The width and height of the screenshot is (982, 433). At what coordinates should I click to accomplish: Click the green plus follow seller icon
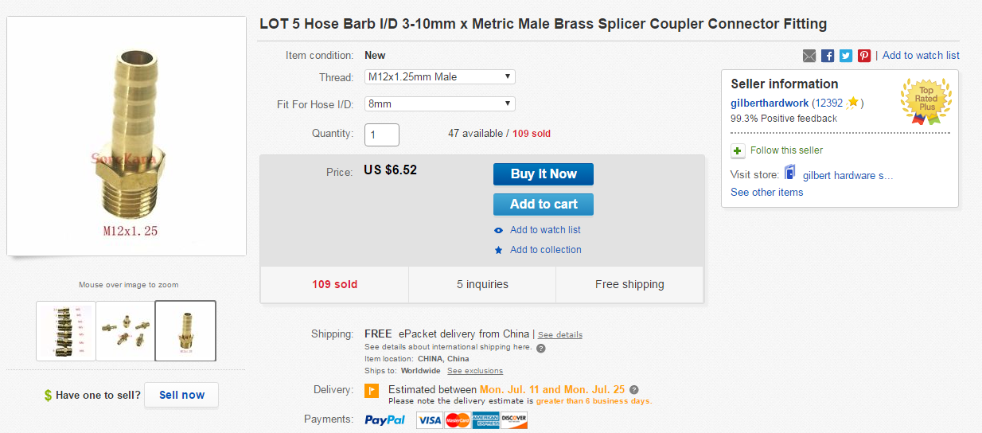click(738, 150)
